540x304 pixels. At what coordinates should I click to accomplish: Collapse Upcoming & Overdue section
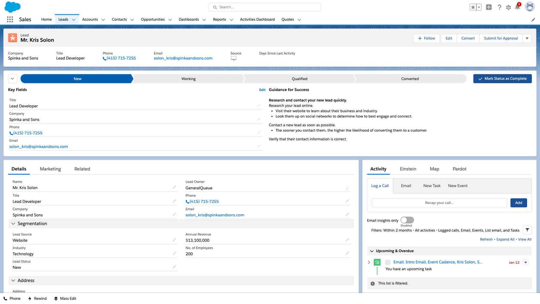372,251
